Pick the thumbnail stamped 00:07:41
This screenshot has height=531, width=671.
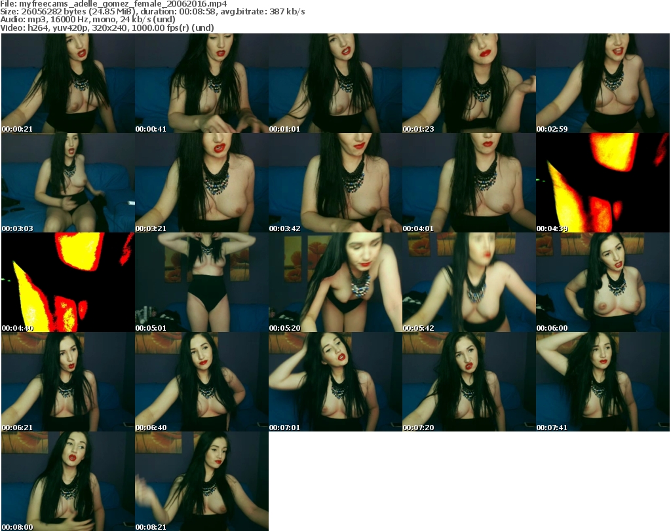(603, 382)
